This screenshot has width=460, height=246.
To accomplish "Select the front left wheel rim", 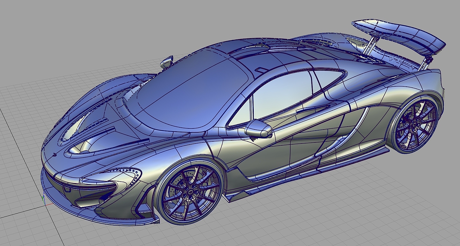I will click(x=190, y=192).
